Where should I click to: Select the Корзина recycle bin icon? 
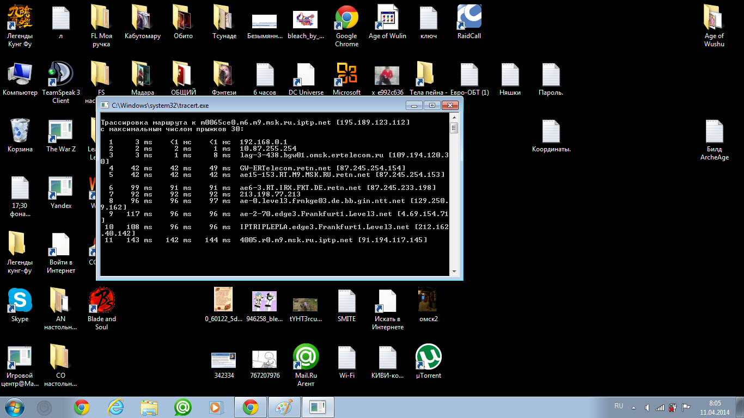[20, 132]
